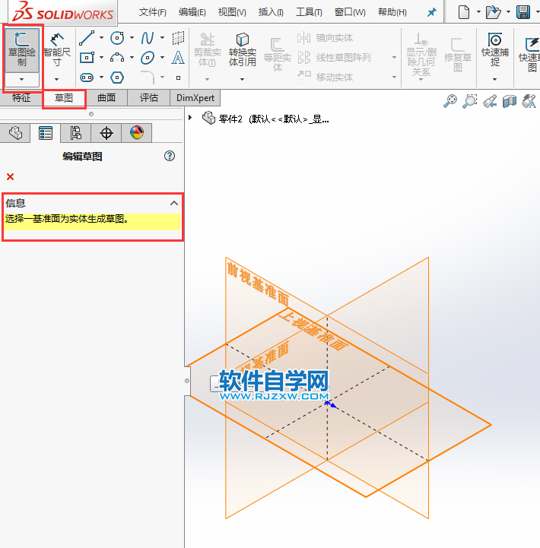
Task: Click the 零件2 part name
Action: [230, 119]
